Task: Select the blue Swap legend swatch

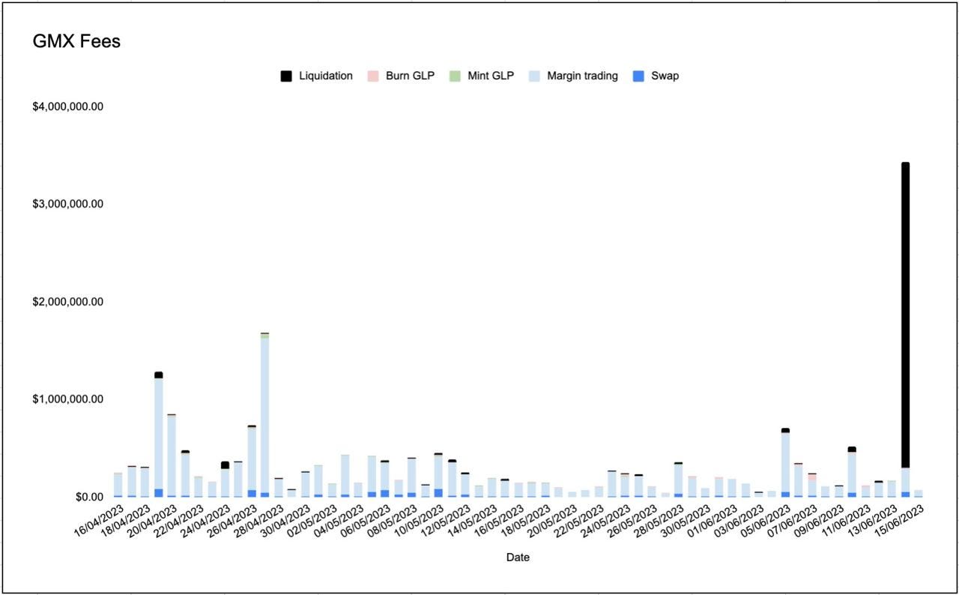Action: click(638, 76)
